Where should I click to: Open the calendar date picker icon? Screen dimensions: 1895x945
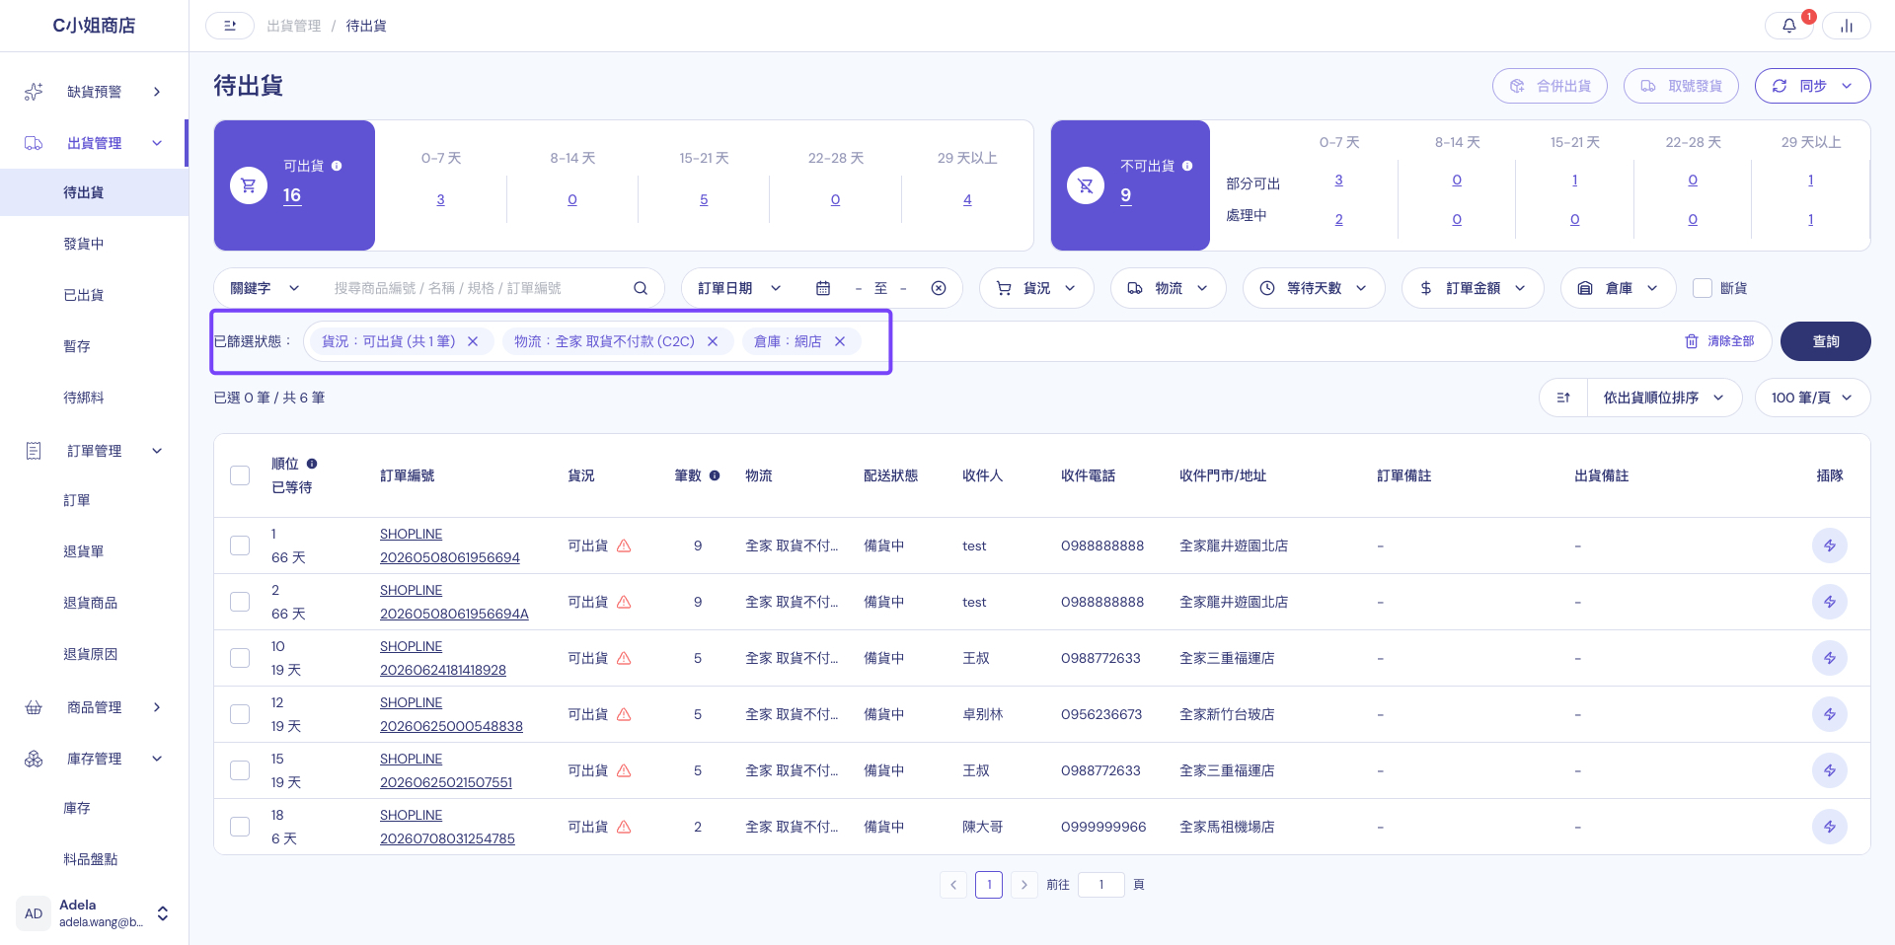click(823, 288)
